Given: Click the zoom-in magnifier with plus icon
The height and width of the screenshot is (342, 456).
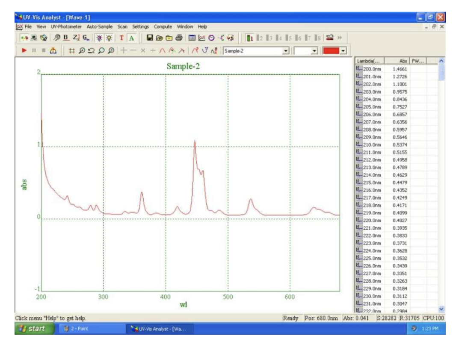Looking at the screenshot, I should pyautogui.click(x=82, y=51).
